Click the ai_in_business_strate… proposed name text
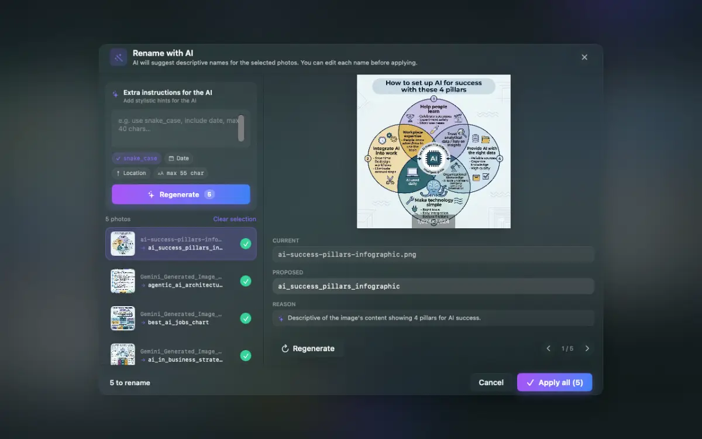 pyautogui.click(x=185, y=359)
